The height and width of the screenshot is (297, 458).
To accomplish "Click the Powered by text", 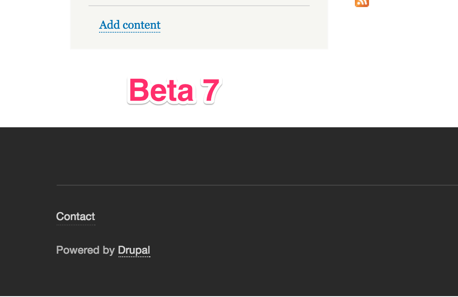I will coord(85,250).
